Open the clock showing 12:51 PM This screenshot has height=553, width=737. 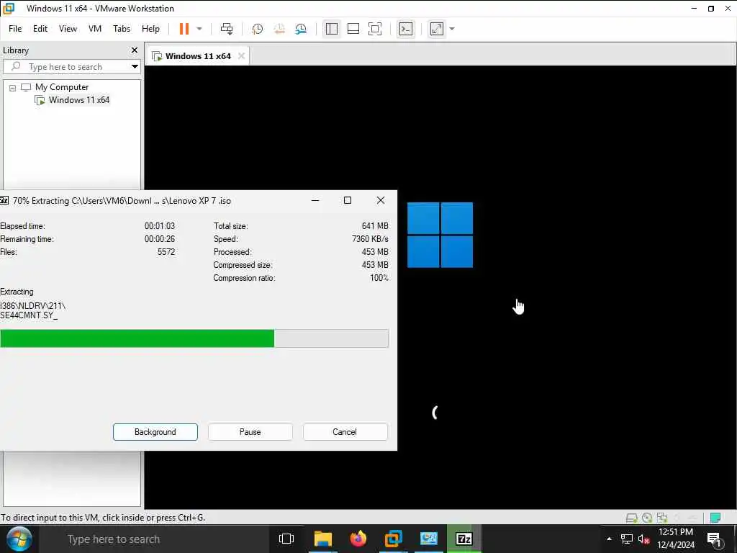(676, 539)
